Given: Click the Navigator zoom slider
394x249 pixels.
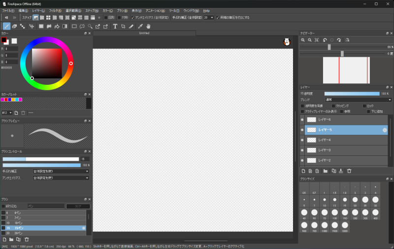Looking at the screenshot, I should coord(342,47).
